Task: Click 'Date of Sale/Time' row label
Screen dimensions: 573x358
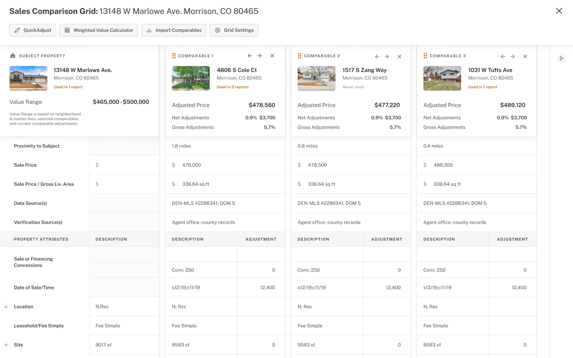Action: point(34,288)
